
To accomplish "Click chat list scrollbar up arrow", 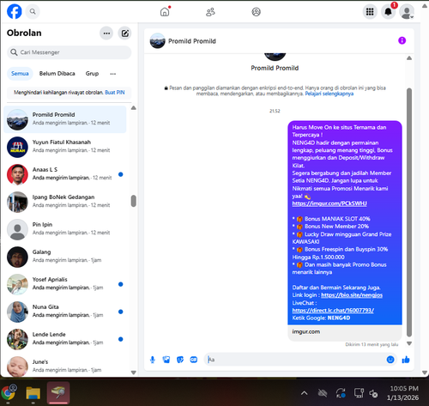I will [134, 108].
